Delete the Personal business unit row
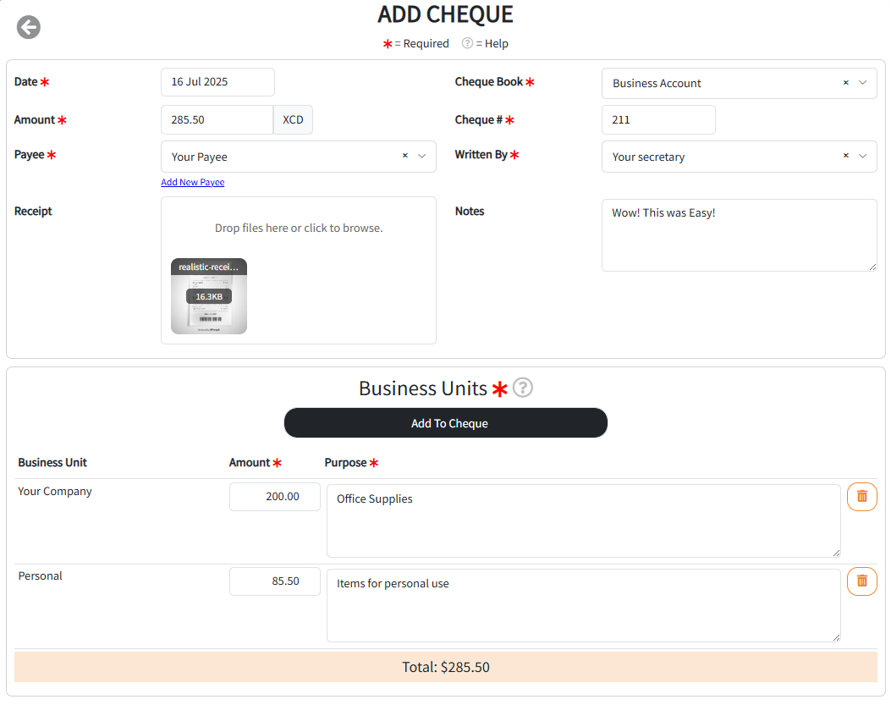This screenshot has height=705, width=891. point(861,581)
